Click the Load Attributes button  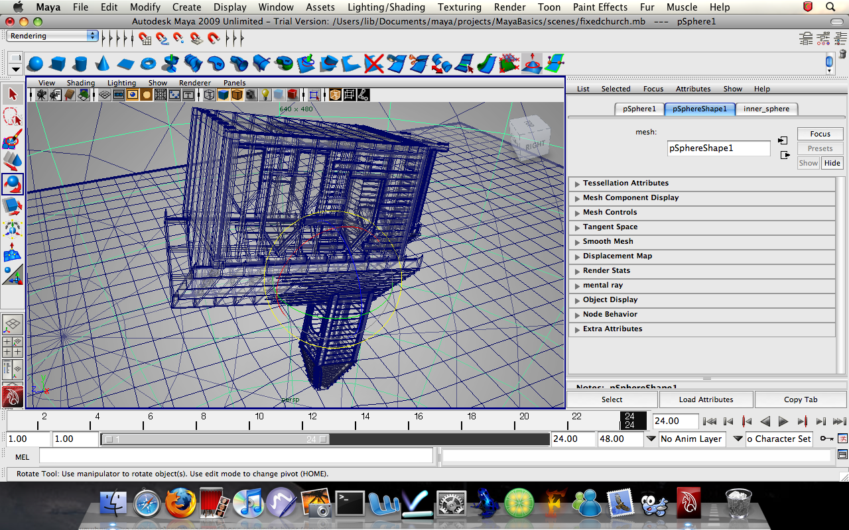pos(706,399)
